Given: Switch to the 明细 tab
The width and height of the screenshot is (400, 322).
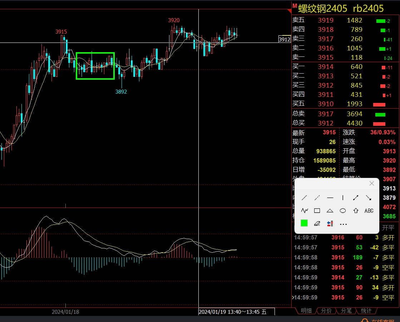Looking at the screenshot, I should click(x=306, y=311).
